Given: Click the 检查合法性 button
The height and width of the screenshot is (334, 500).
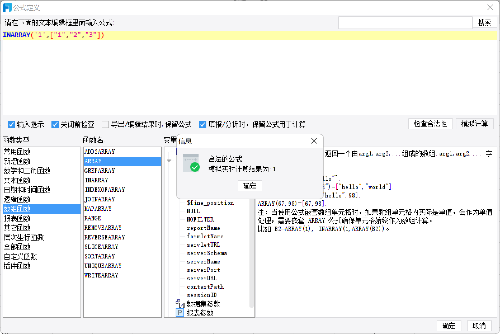Looking at the screenshot, I should tap(430, 124).
